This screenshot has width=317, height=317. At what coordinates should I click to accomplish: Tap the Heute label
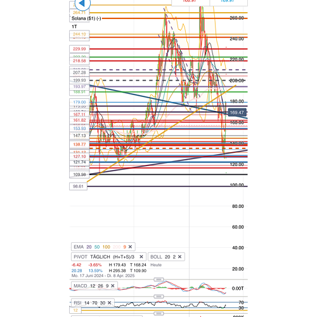(156, 265)
